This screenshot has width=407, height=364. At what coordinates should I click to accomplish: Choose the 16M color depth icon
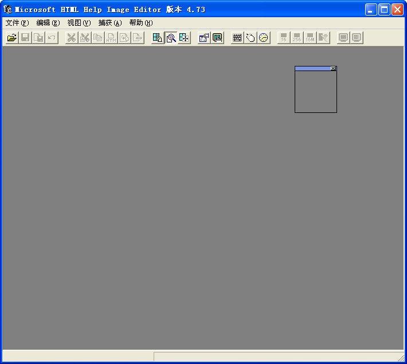310,38
